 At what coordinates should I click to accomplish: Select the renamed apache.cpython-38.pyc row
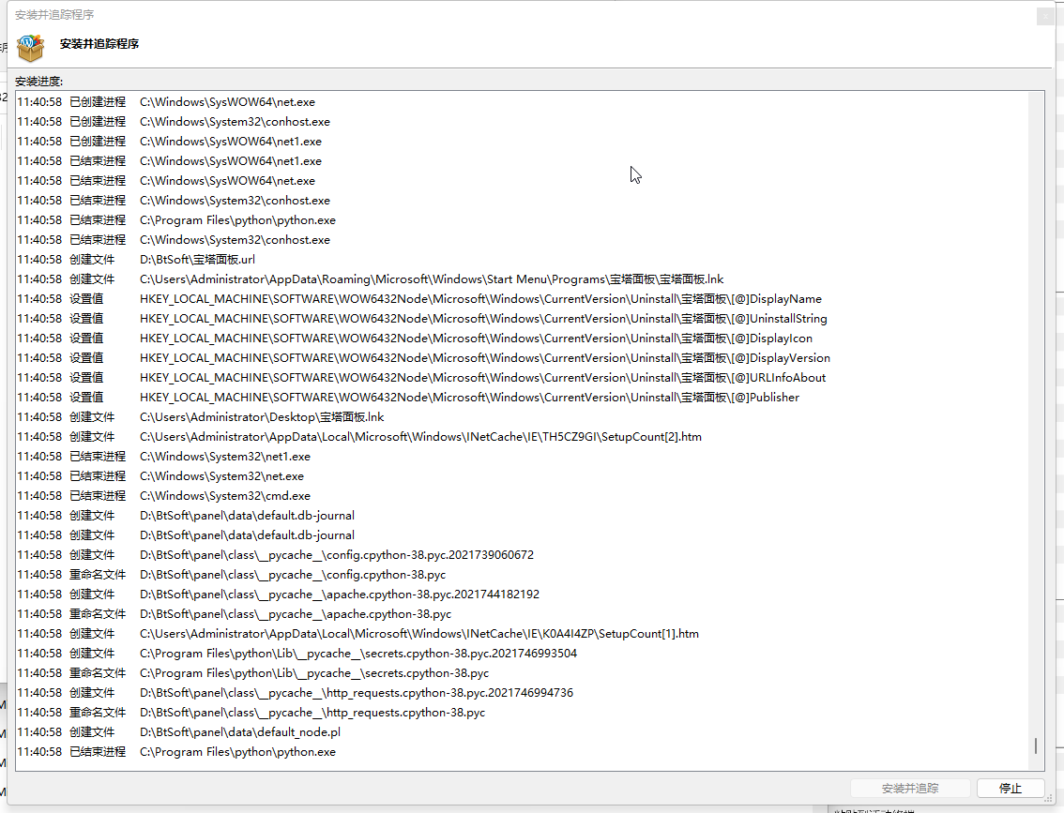coord(522,613)
